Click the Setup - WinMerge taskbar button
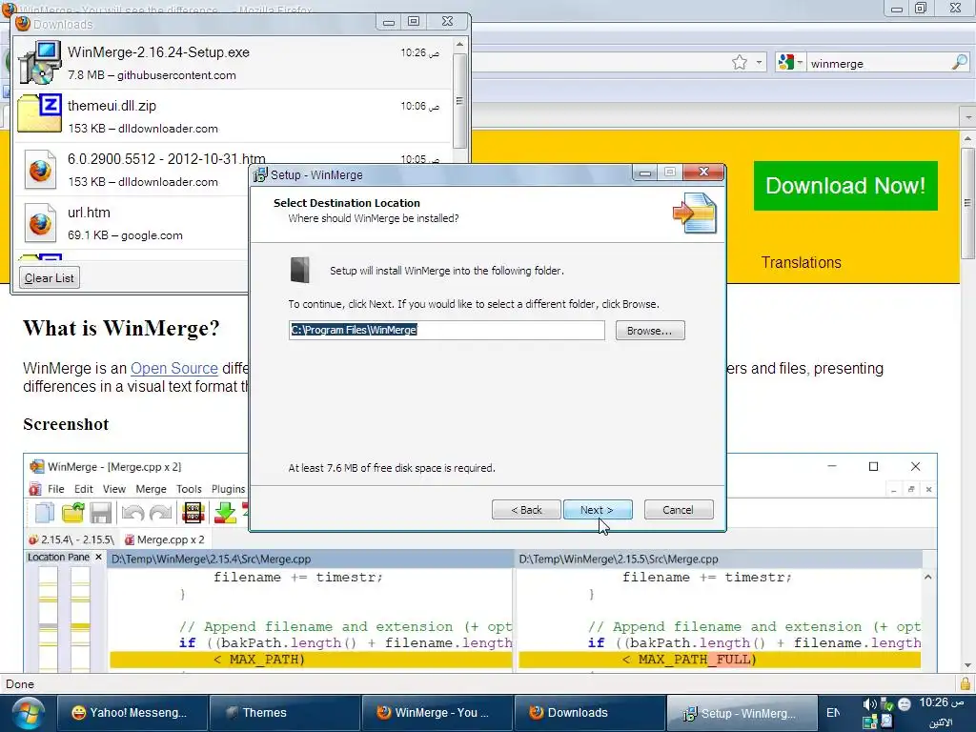Image resolution: width=976 pixels, height=732 pixels. tap(742, 713)
